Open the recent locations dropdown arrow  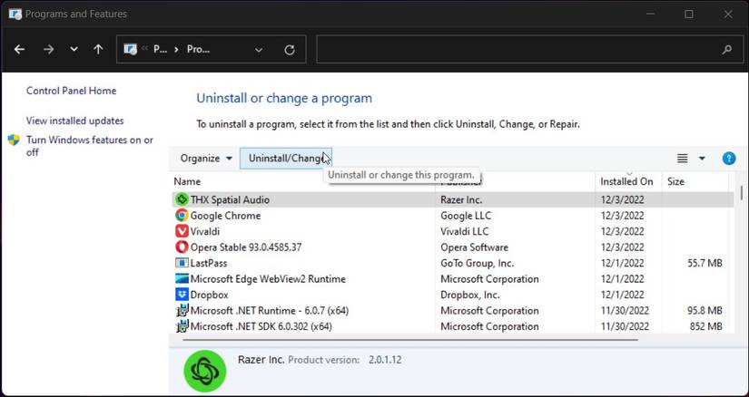(74, 49)
